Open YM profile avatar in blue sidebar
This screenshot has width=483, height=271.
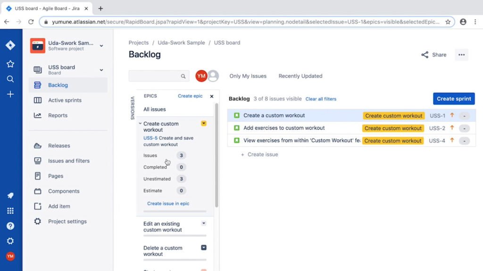pos(10,256)
